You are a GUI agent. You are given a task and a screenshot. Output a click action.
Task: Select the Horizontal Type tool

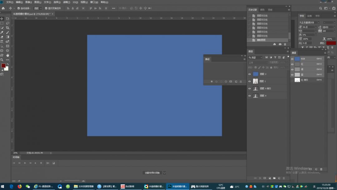2,41
